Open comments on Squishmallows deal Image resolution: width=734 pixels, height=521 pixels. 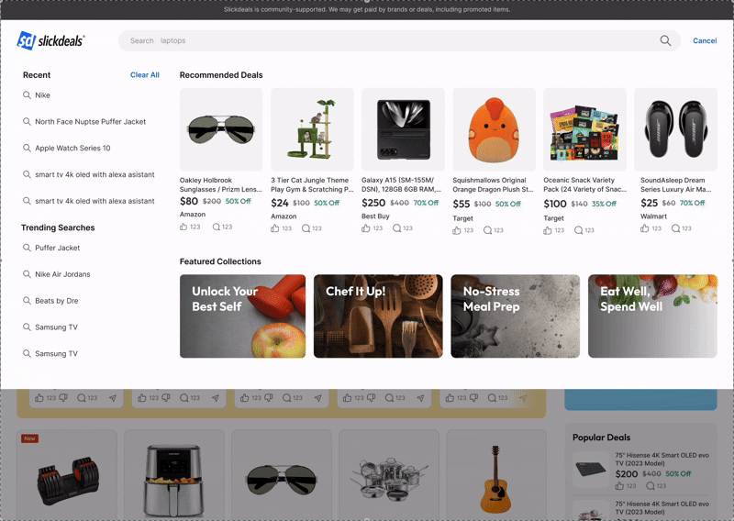487,230
